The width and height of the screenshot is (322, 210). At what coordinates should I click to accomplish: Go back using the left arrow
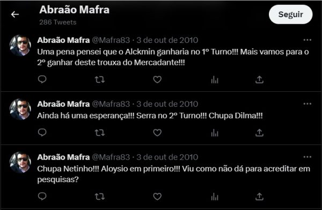coord(15,15)
